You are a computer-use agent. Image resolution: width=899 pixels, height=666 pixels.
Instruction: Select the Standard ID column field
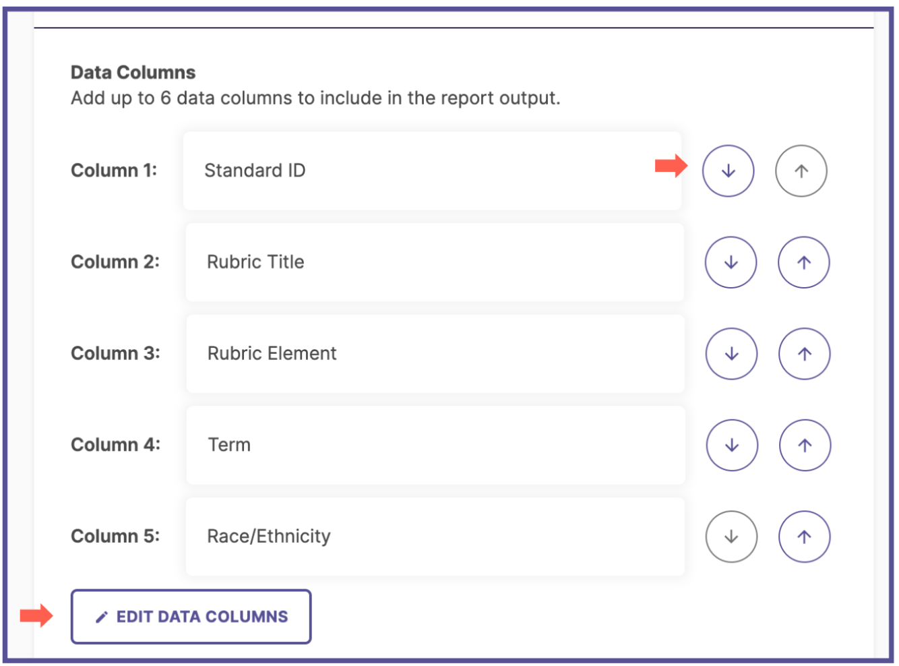[x=432, y=171]
